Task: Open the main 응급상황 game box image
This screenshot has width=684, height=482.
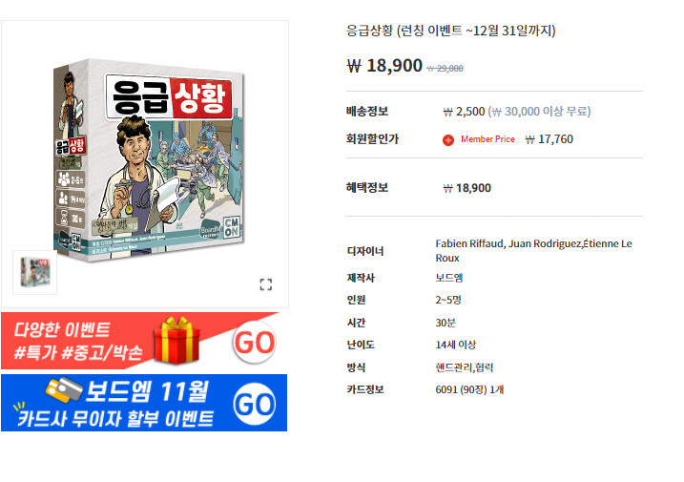Action: pyautogui.click(x=148, y=160)
